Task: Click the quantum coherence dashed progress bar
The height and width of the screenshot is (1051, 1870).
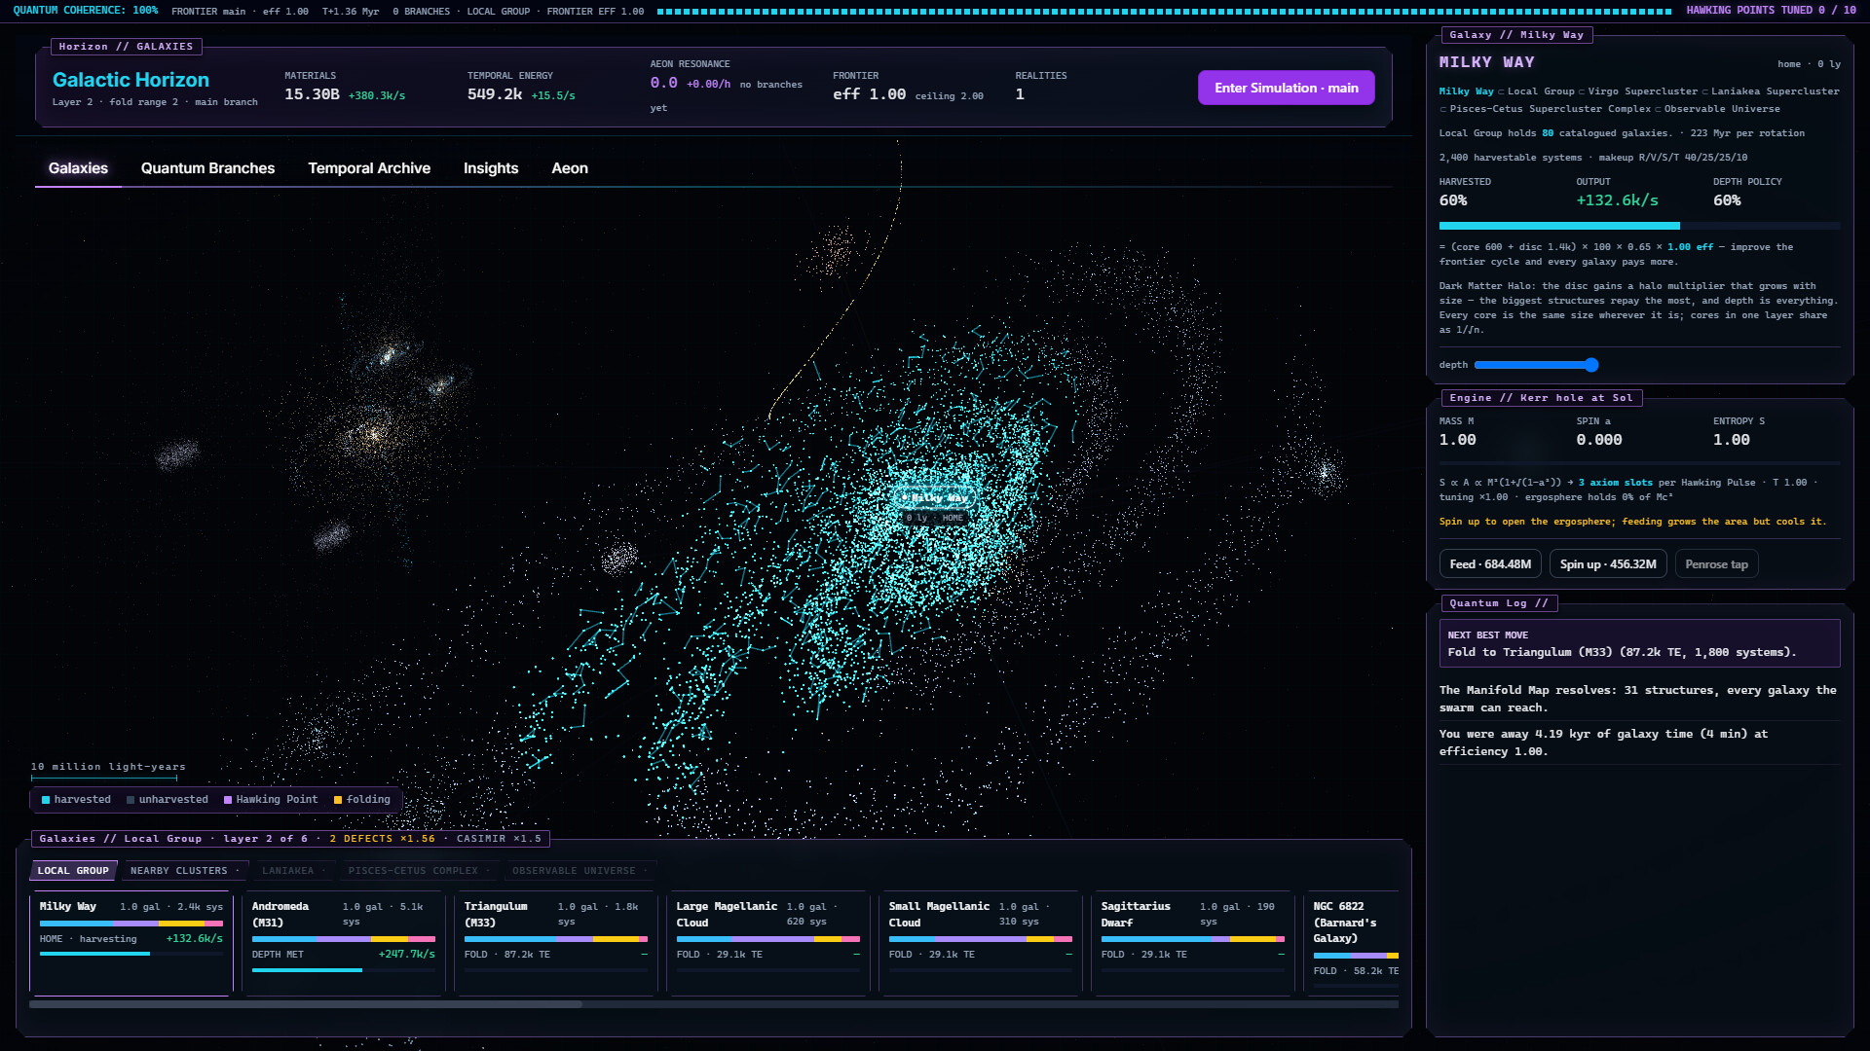Action: 1165,12
